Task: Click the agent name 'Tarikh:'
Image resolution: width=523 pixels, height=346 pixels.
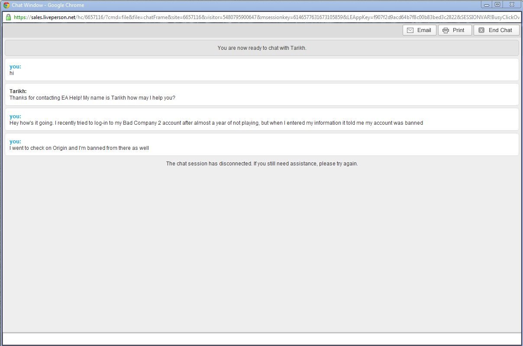Action: click(18, 91)
